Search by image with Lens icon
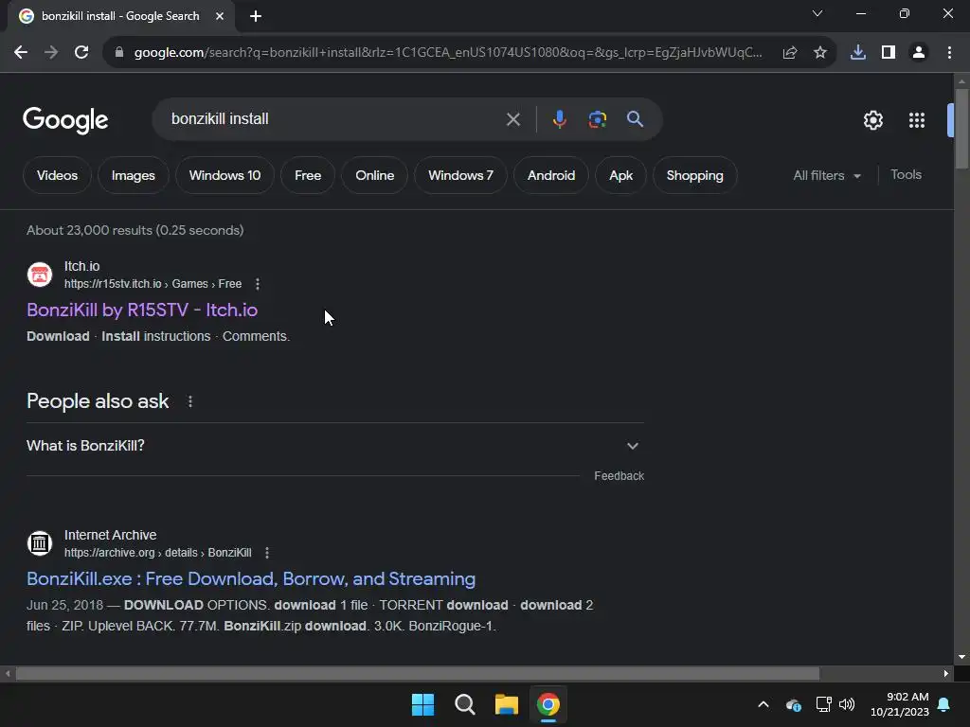 click(x=598, y=119)
